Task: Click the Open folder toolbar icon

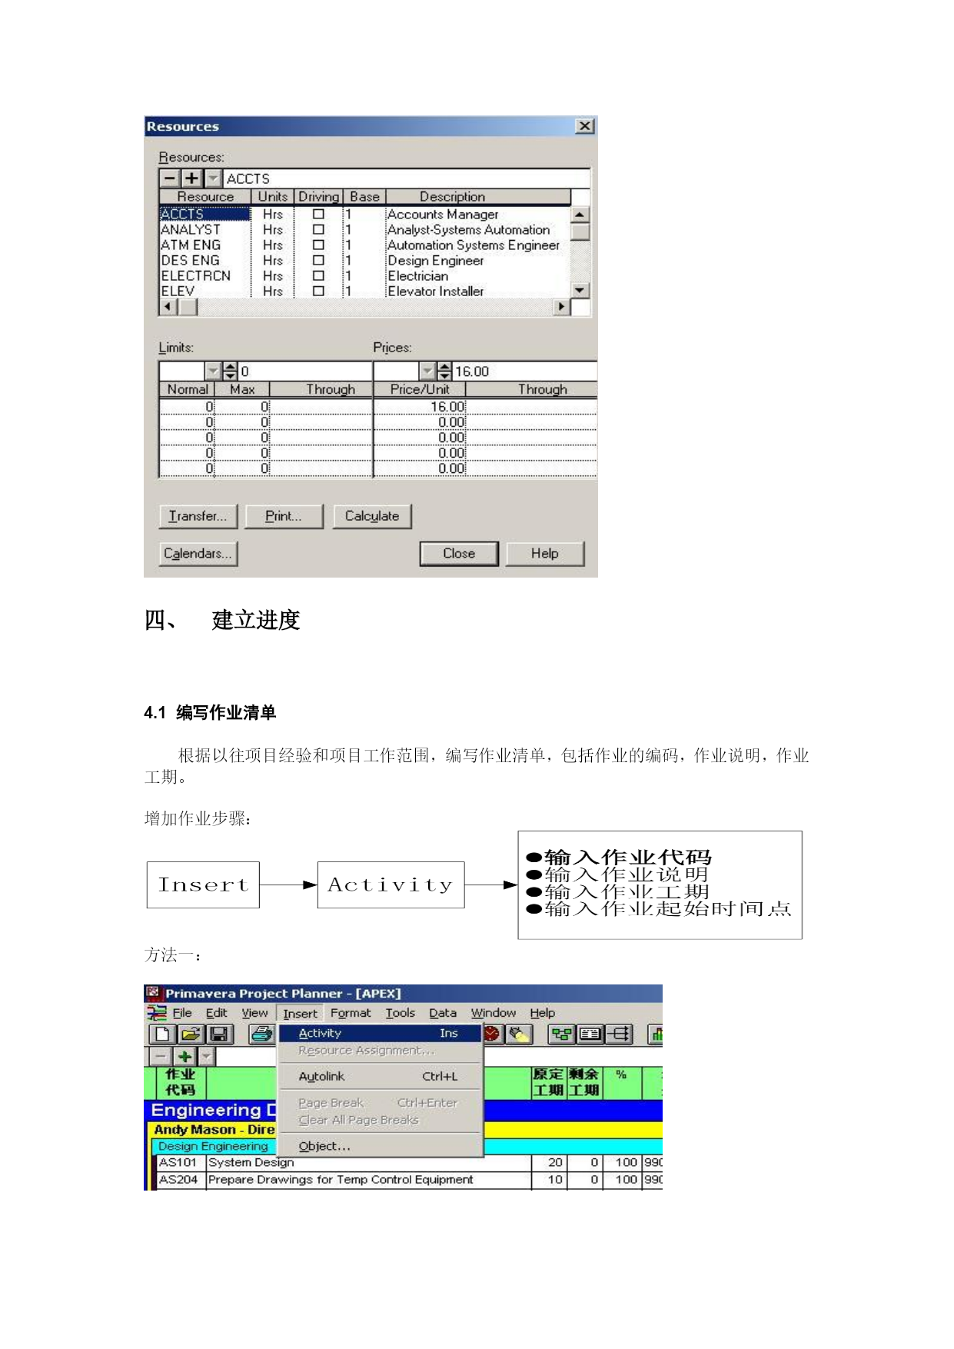Action: [190, 1034]
